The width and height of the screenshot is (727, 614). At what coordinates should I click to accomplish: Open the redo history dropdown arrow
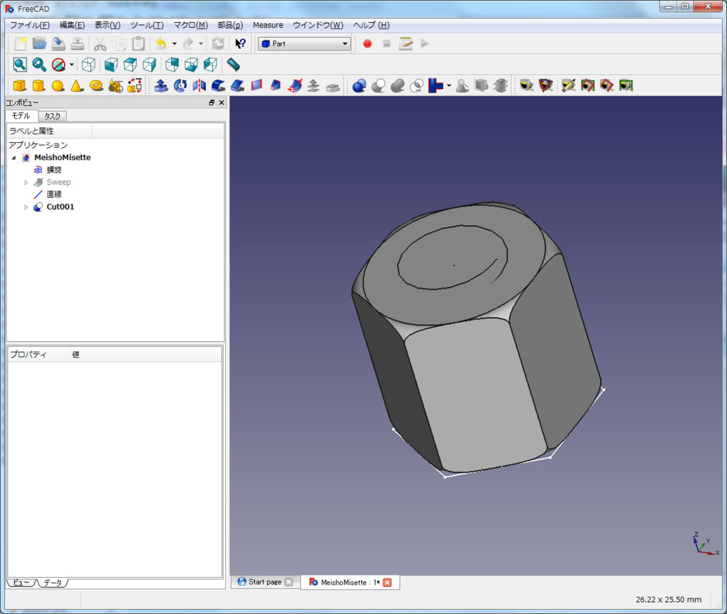coord(201,43)
